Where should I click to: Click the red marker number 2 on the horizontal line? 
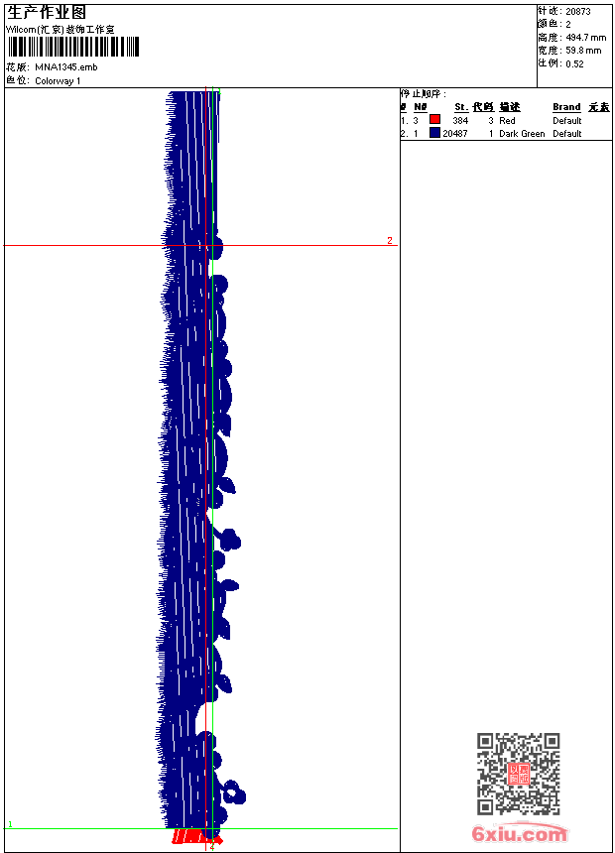tap(390, 240)
